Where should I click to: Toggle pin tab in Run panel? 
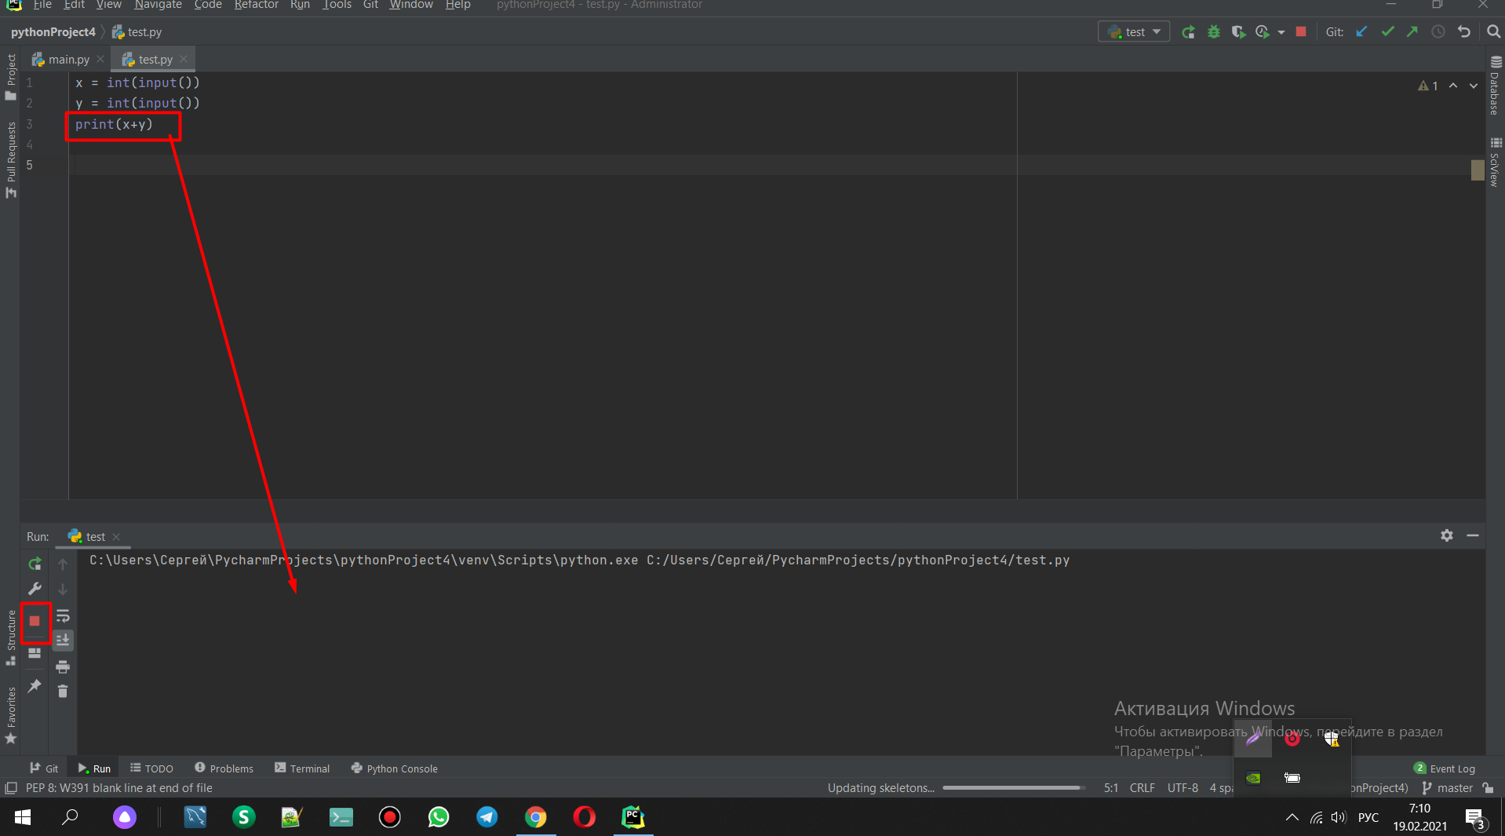click(35, 686)
